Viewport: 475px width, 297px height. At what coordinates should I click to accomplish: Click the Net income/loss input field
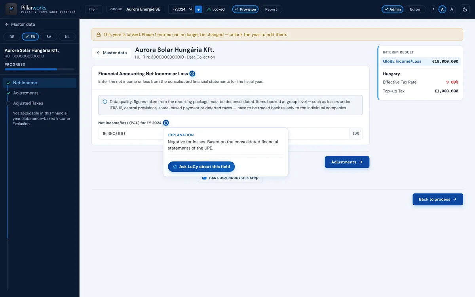[x=224, y=133]
